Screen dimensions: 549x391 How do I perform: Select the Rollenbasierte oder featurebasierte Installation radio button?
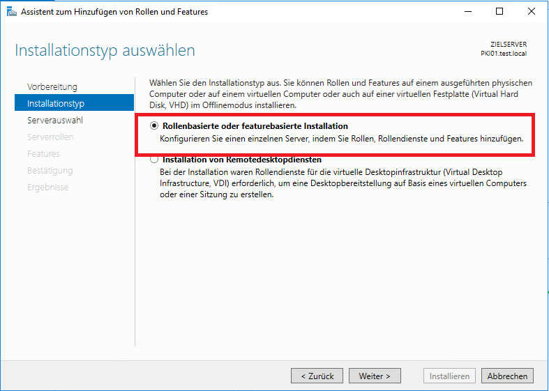coord(154,126)
